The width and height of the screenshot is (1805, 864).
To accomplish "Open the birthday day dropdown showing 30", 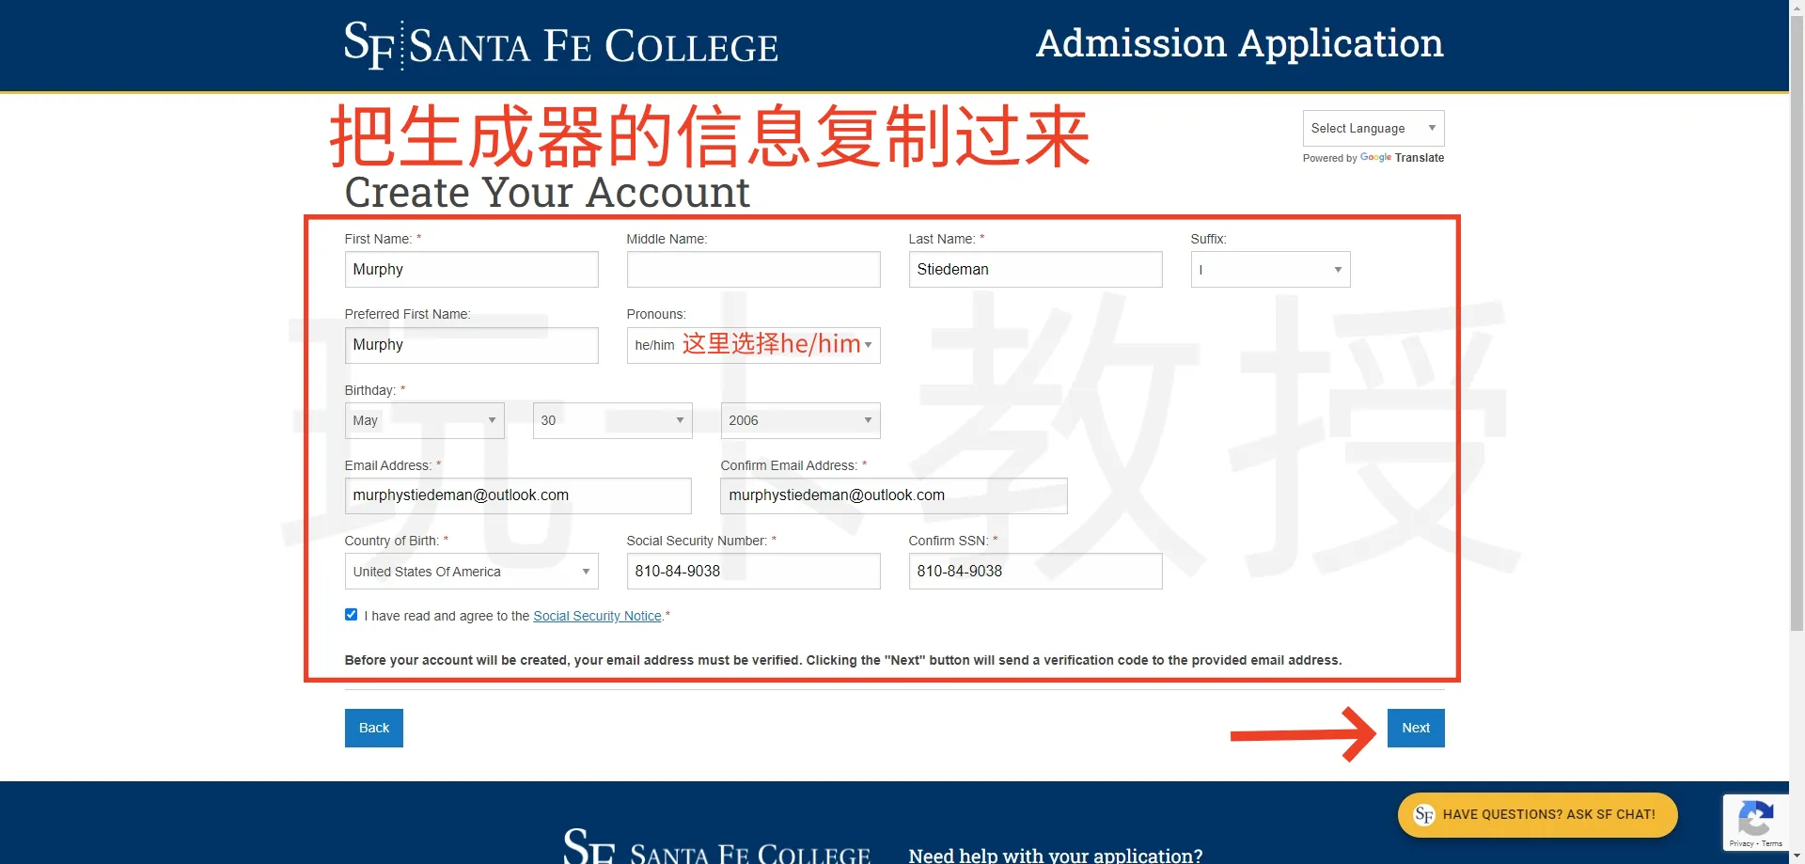I will tap(612, 420).
